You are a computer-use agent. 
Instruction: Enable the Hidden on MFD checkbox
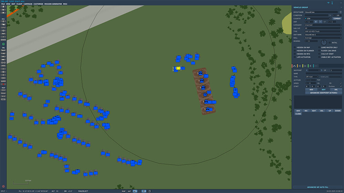(x=295, y=54)
